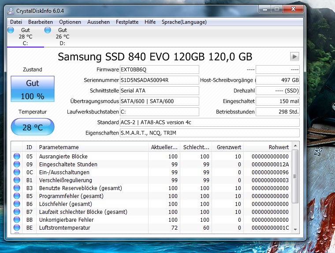Click the list scrollbar up arrow
Viewport: 335px width, 253px height.
tap(295, 146)
